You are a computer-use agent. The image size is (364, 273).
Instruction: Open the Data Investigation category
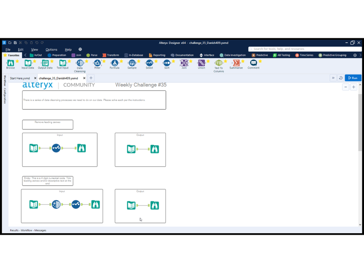232,55
